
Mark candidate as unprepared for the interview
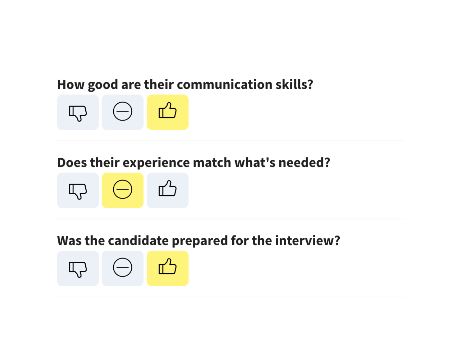(x=78, y=268)
